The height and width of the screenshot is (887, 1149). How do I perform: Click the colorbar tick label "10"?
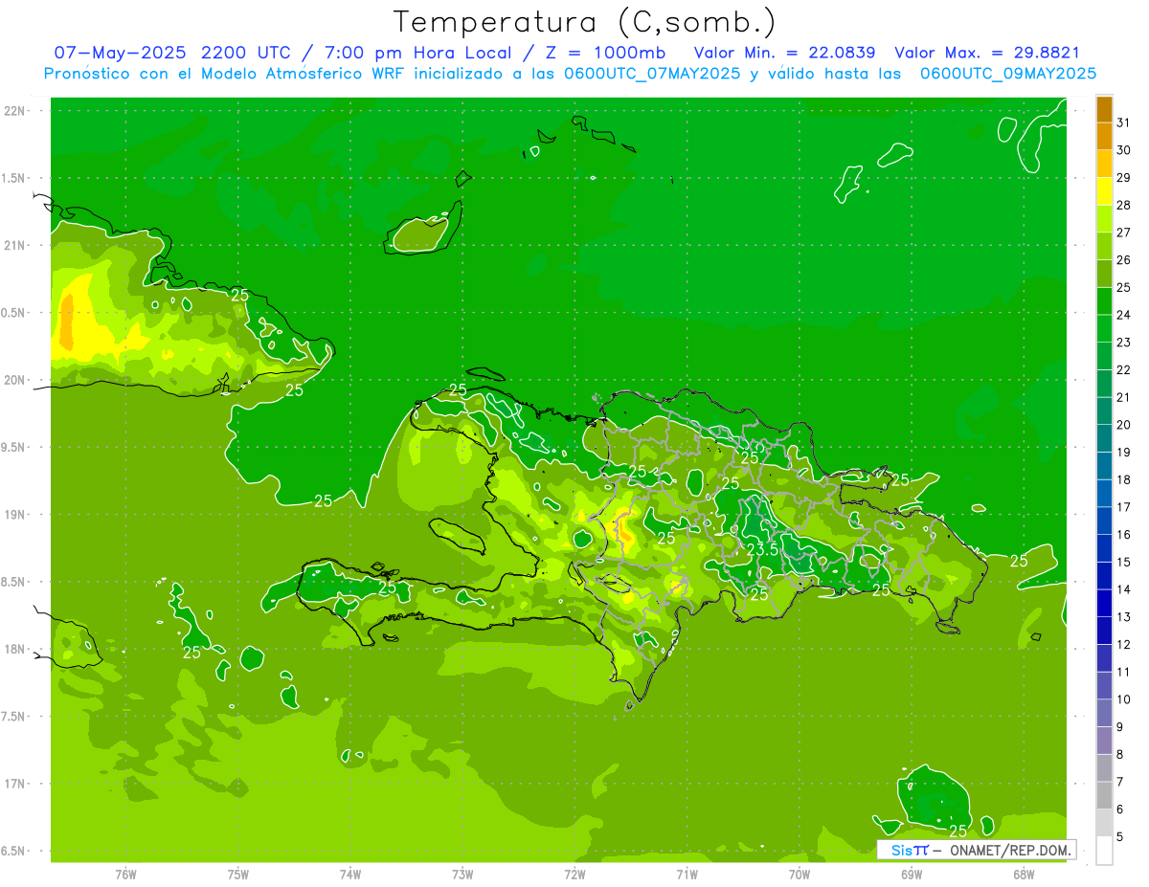click(1124, 699)
